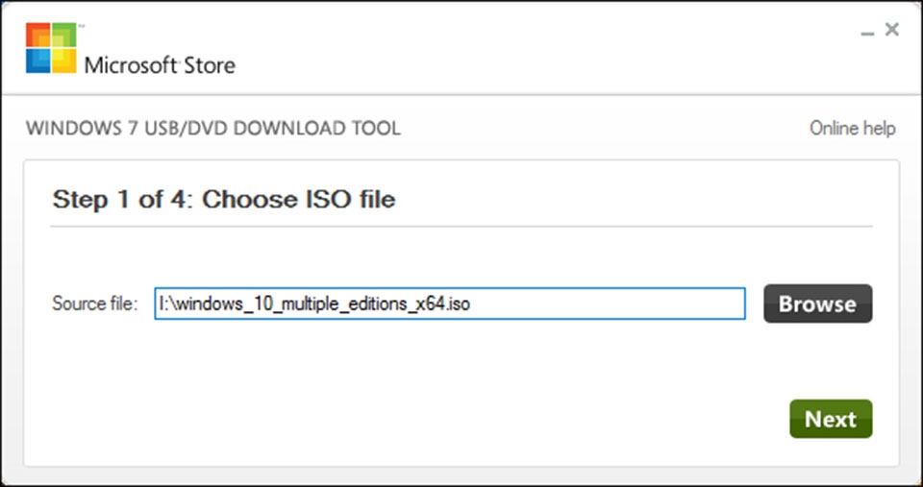923x487 pixels.
Task: Click the Microsoft Store logo icon
Action: 51,48
